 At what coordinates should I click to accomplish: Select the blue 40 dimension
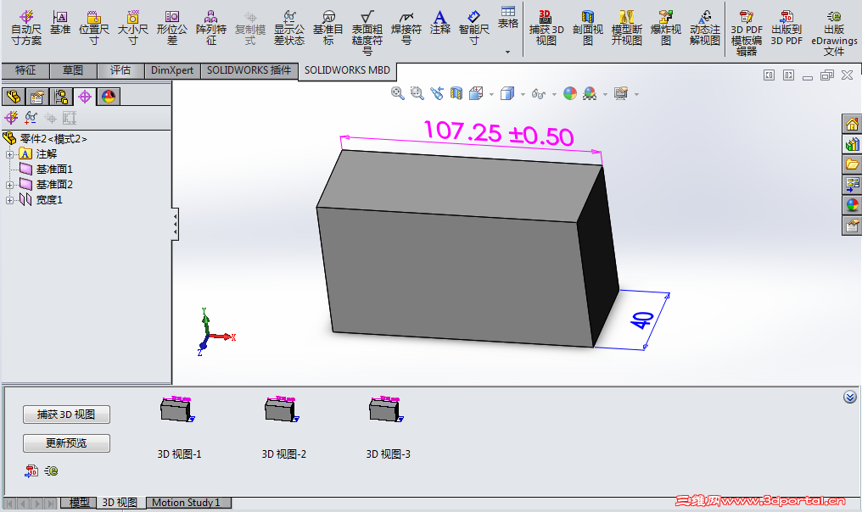pyautogui.click(x=642, y=320)
